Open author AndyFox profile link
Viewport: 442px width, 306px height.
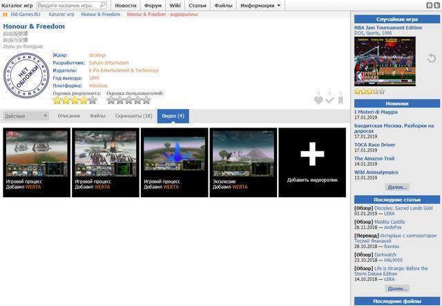click(393, 227)
